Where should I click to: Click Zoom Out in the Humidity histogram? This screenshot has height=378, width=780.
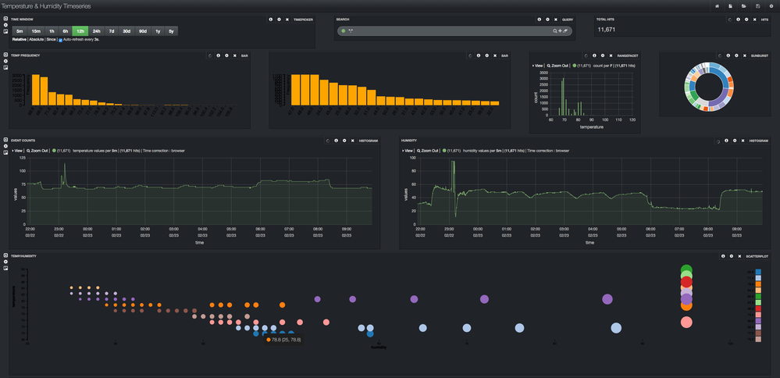(x=427, y=150)
